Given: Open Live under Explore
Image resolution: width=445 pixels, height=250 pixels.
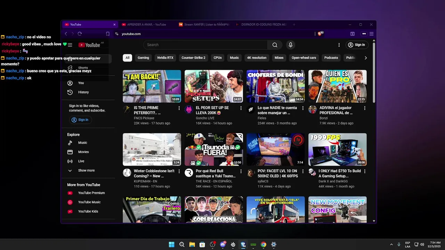Looking at the screenshot, I should point(88,161).
